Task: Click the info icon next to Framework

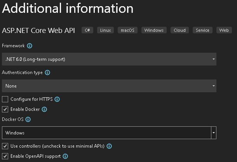Action: [x=30, y=46]
